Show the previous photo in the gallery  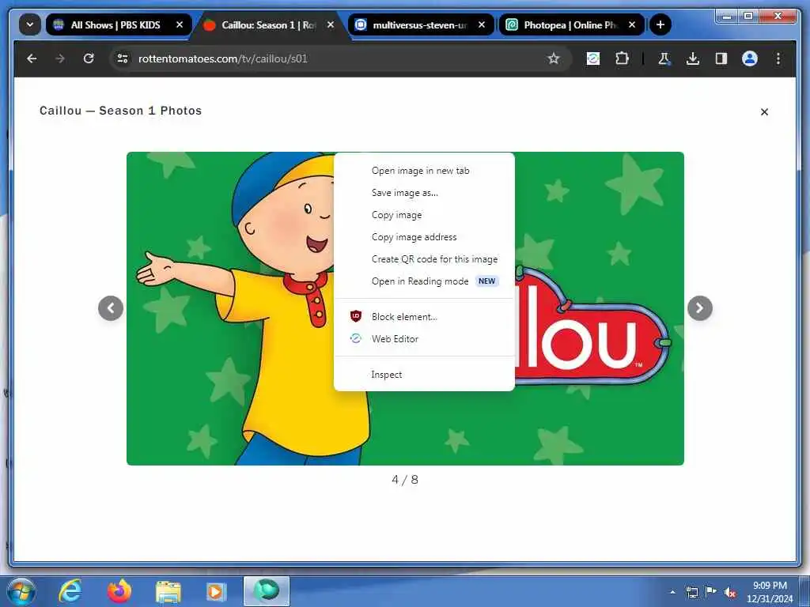111,308
